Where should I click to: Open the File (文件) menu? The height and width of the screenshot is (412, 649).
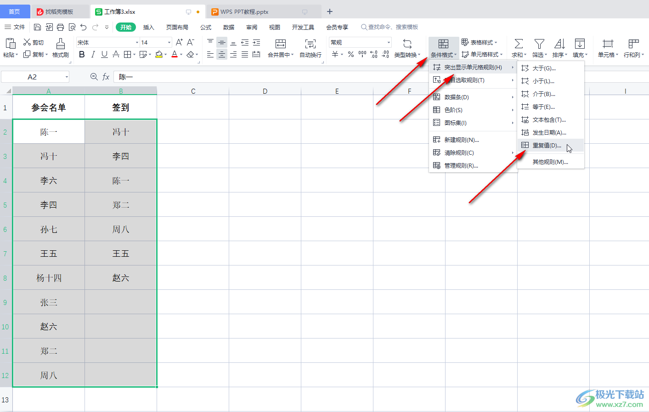click(15, 27)
